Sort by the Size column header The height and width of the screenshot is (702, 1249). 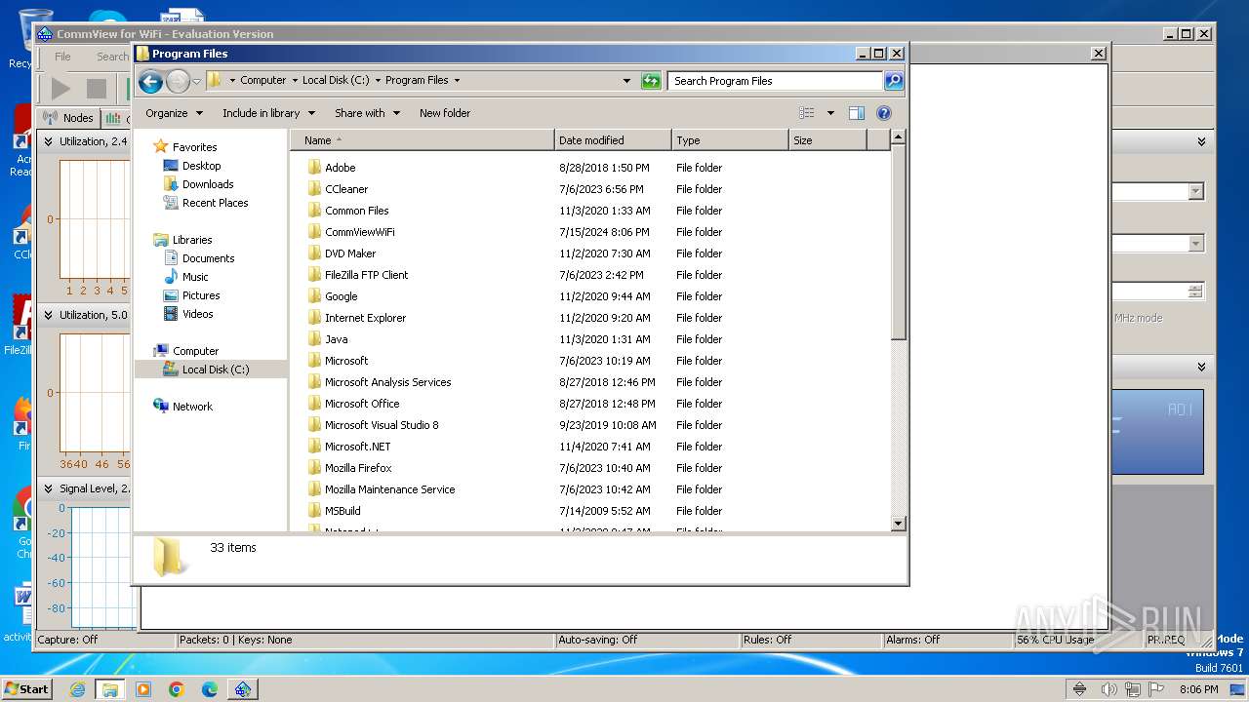point(827,140)
